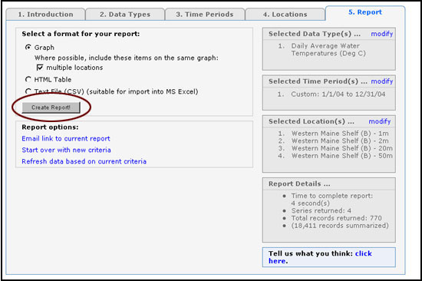Select the Text File (CSV) radio button
Screen dimensions: 422x281
pos(28,91)
